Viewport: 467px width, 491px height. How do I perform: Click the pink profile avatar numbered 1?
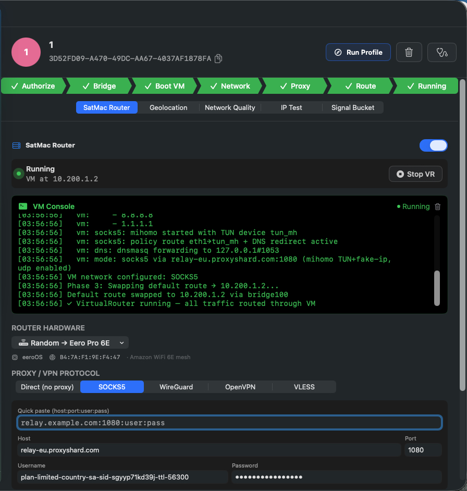click(26, 52)
